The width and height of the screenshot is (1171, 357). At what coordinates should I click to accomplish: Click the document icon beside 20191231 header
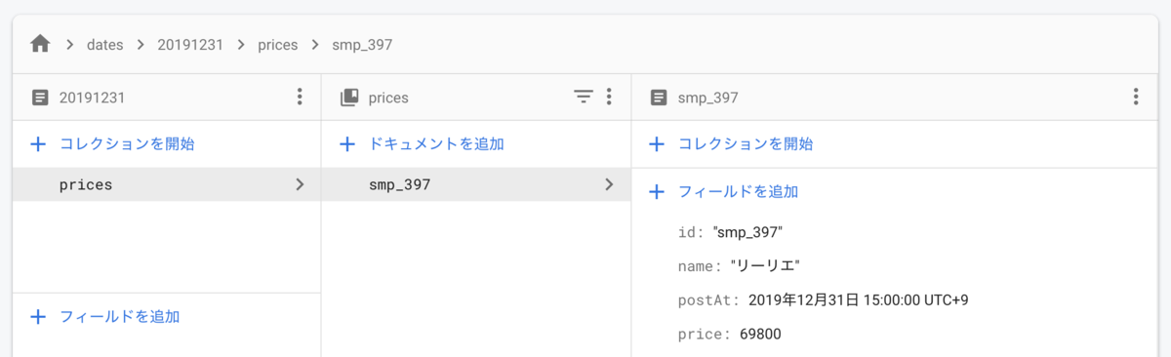click(40, 98)
